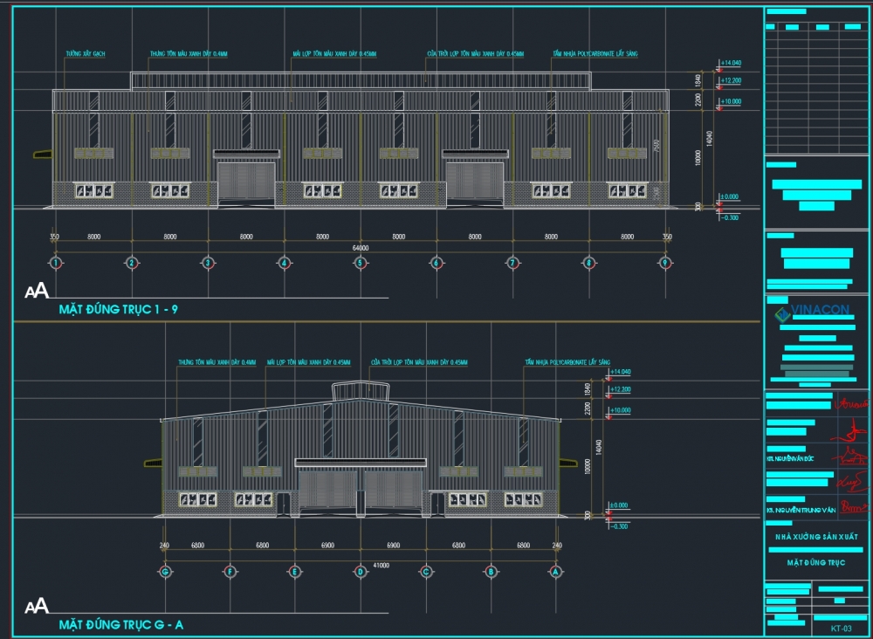
Task: Pick grid axis bubble A
Action: tap(555, 572)
